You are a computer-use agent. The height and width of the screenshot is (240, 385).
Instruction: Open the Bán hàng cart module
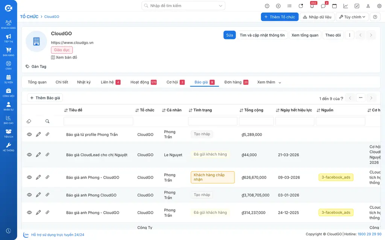8,52
